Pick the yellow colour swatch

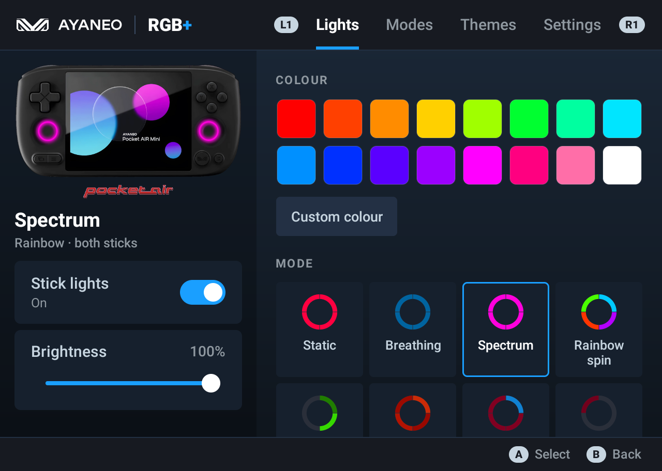coord(436,119)
